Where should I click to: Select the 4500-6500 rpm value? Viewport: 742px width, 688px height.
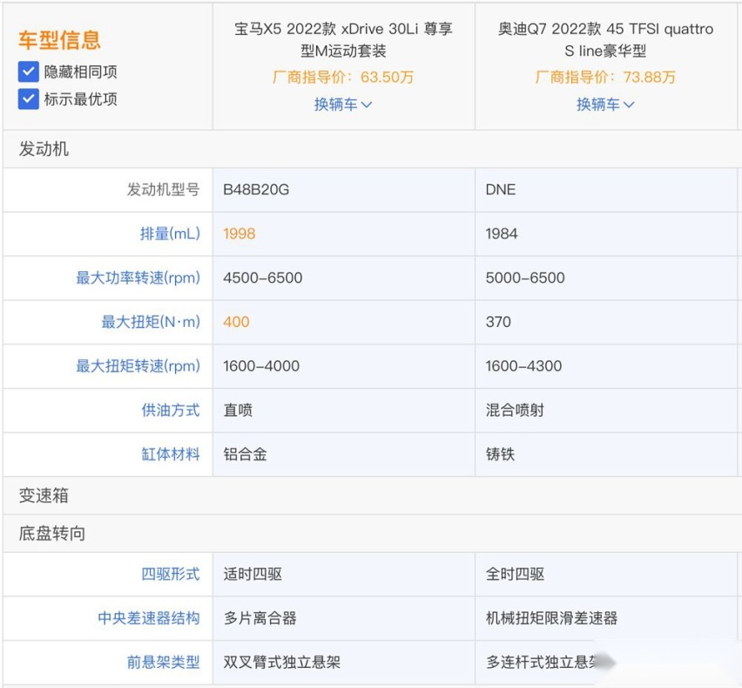point(263,277)
